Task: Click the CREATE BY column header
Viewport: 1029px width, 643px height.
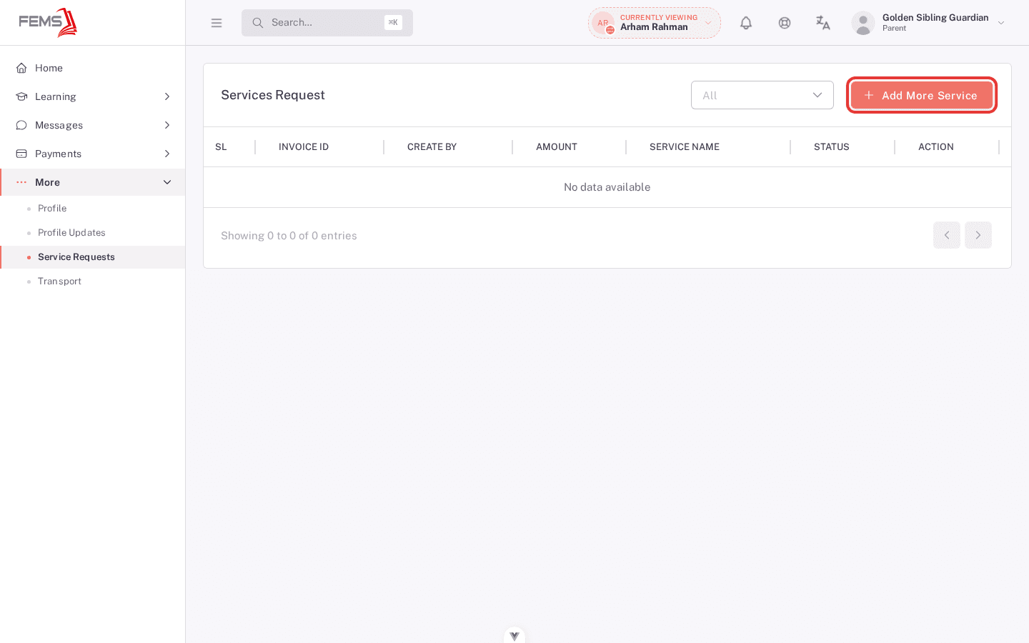Action: click(x=432, y=147)
